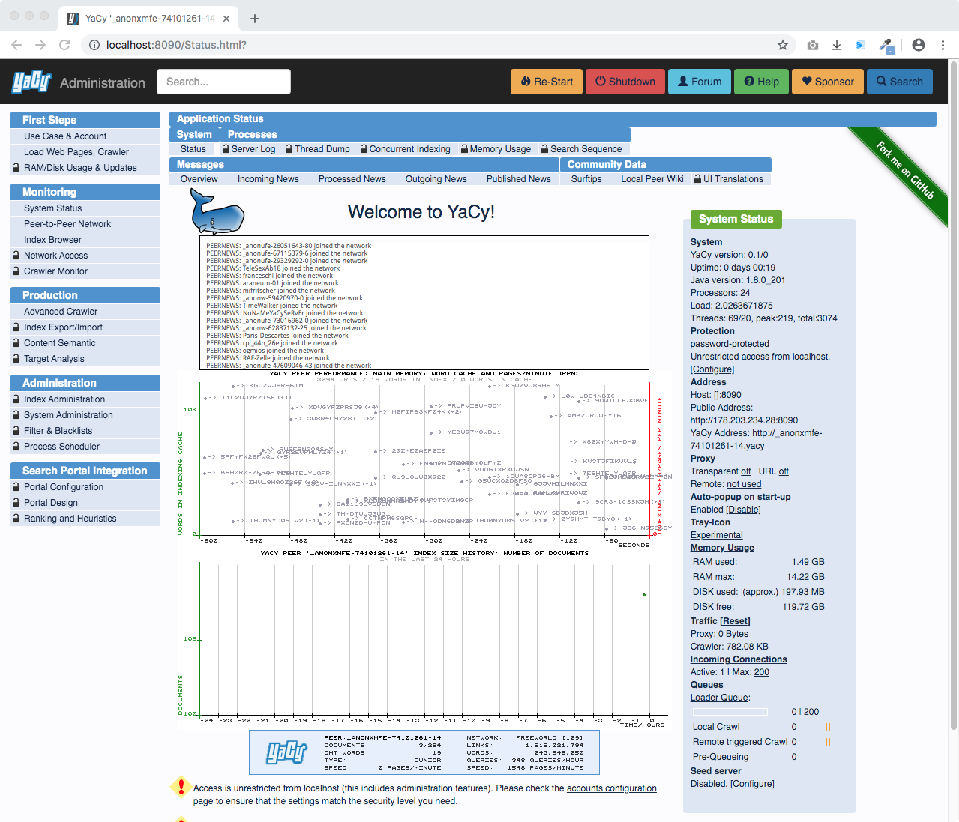Viewport: 959px width, 822px height.
Task: Open Peer-to-Peer Network in sidebar
Action: (x=85, y=224)
